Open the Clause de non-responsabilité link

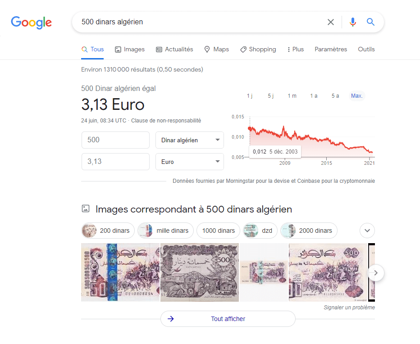(x=166, y=121)
